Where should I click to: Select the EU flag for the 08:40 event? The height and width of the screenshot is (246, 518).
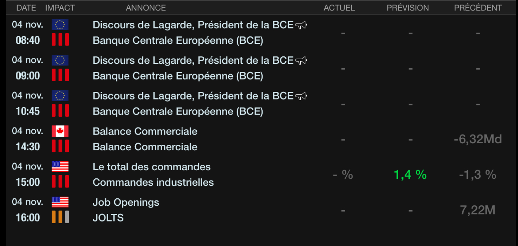pyautogui.click(x=60, y=25)
